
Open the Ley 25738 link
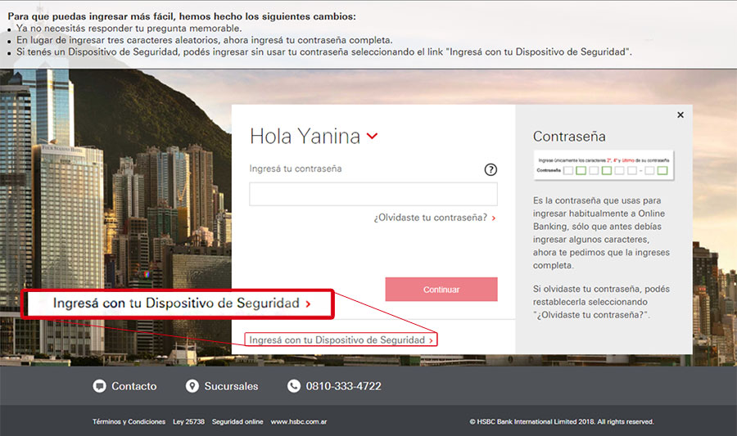pos(188,421)
